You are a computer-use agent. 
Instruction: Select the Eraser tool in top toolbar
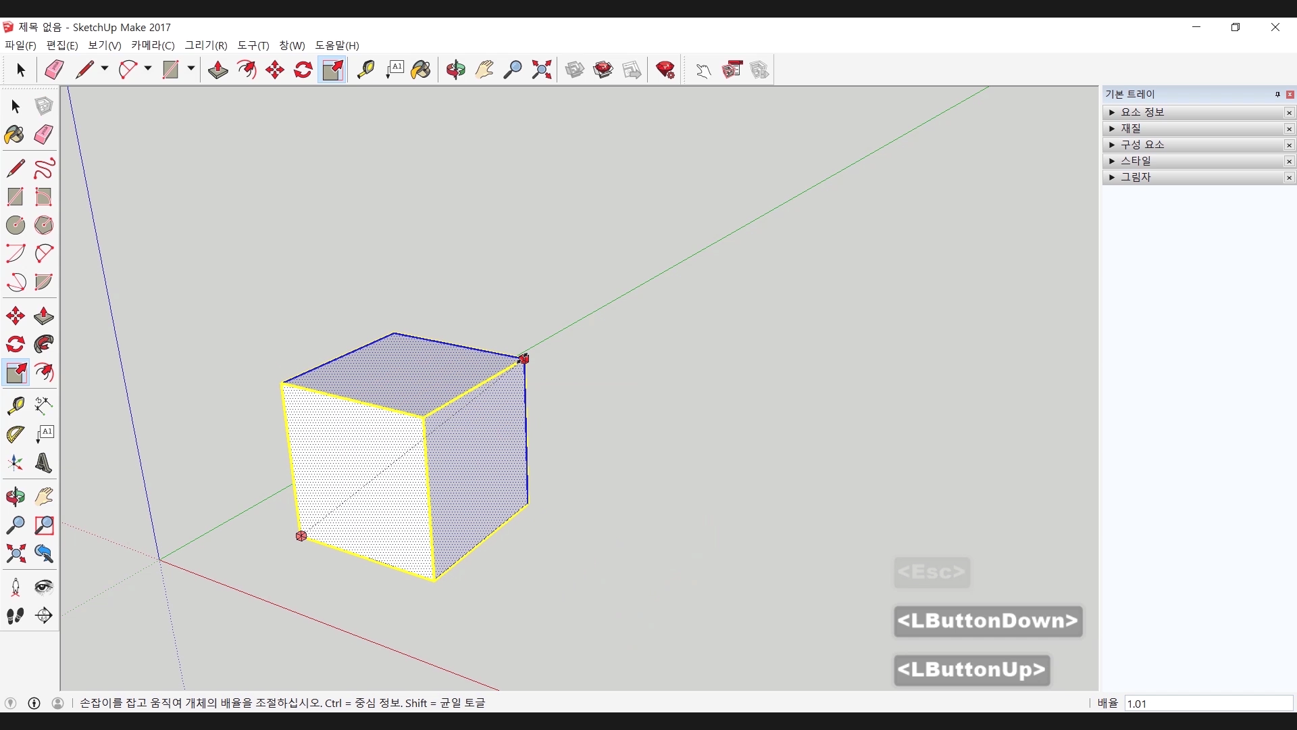click(x=54, y=70)
